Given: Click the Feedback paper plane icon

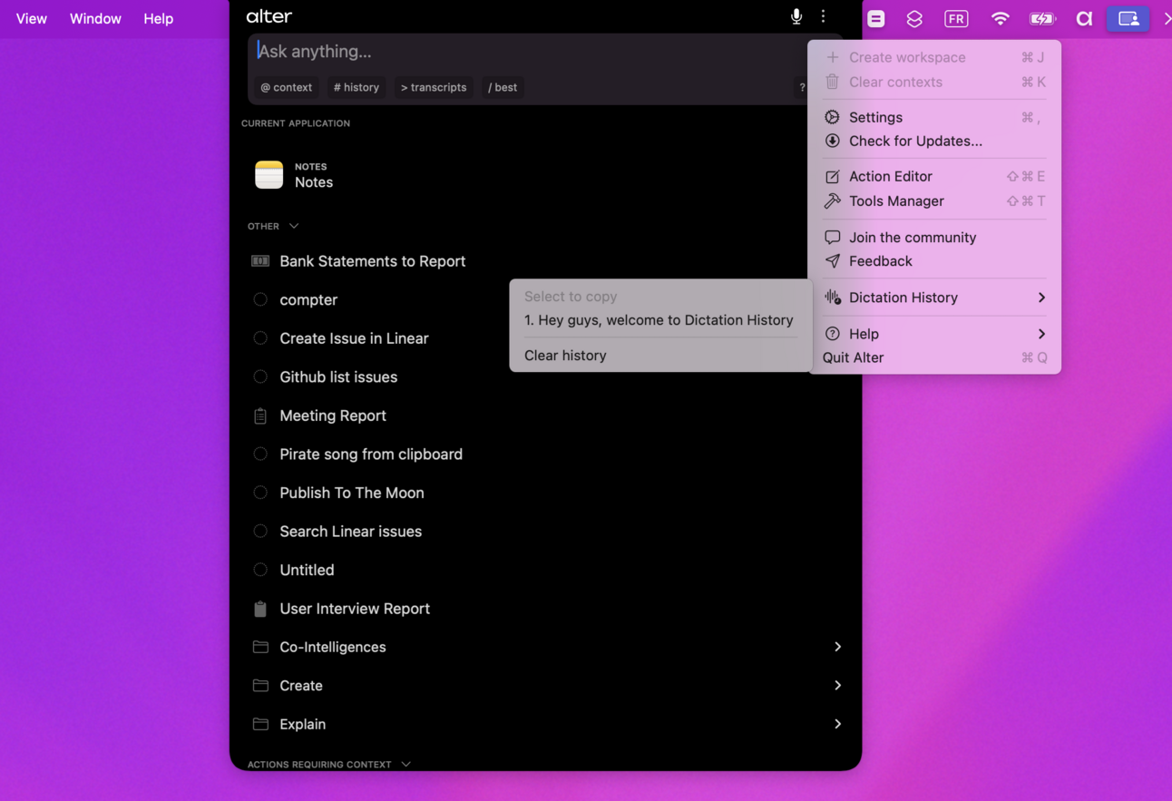Looking at the screenshot, I should [x=832, y=261].
